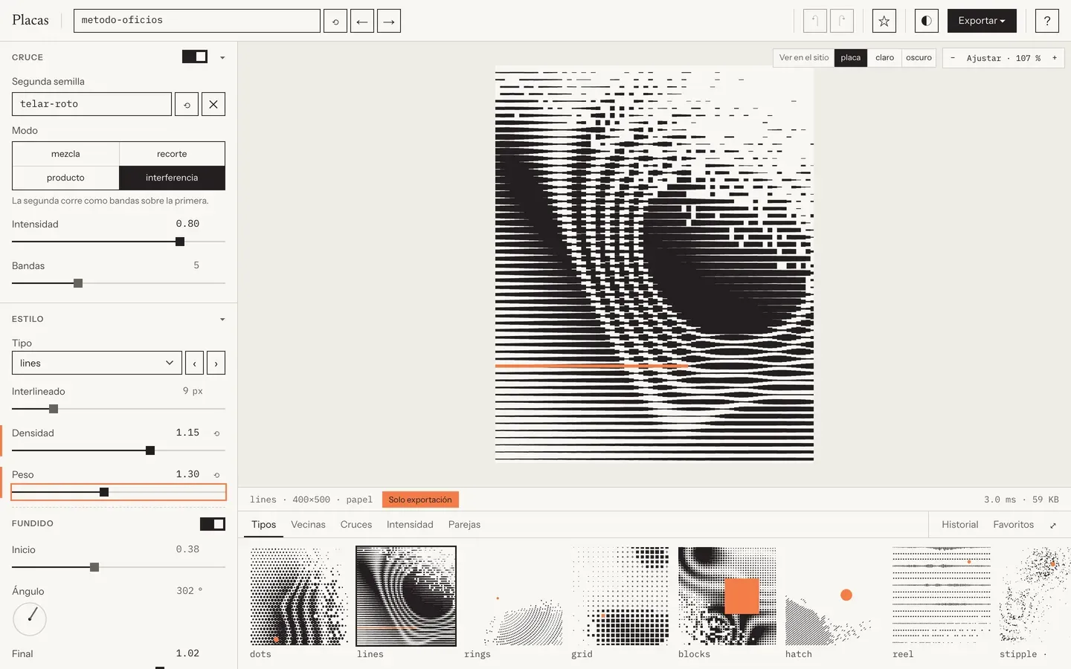This screenshot has height=669, width=1071.
Task: Clear the second seed with X
Action: pyautogui.click(x=213, y=104)
